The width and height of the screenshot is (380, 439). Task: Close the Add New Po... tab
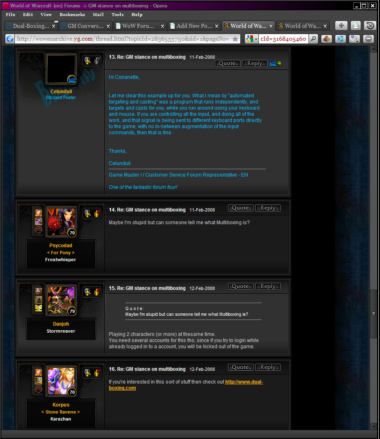coord(217,26)
